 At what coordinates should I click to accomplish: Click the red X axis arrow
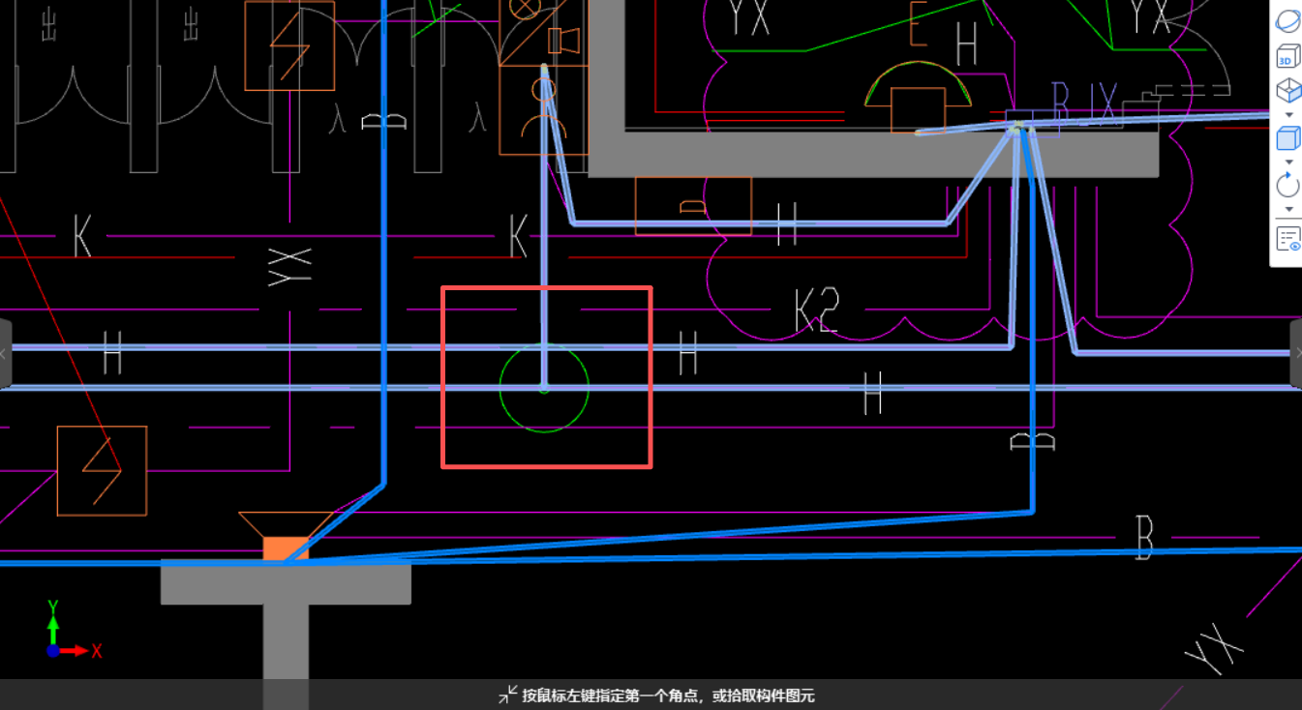[79, 651]
